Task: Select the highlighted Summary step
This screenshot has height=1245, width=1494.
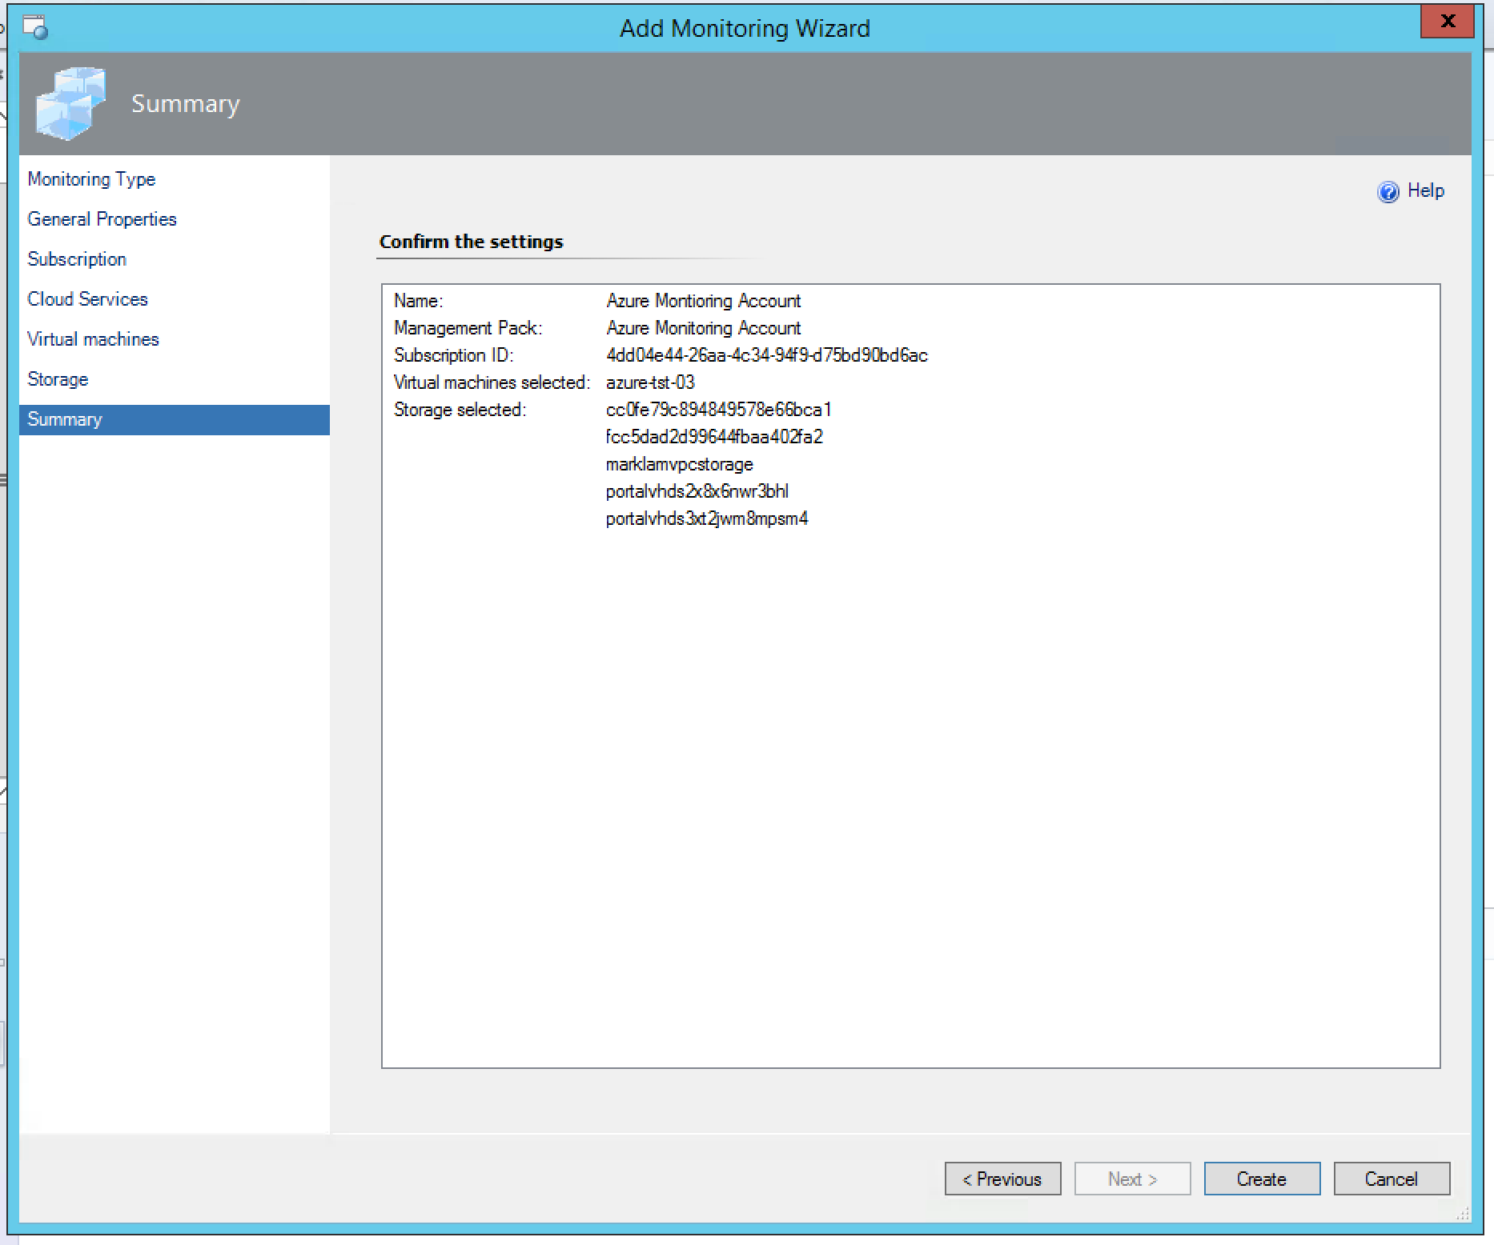Action: click(65, 419)
